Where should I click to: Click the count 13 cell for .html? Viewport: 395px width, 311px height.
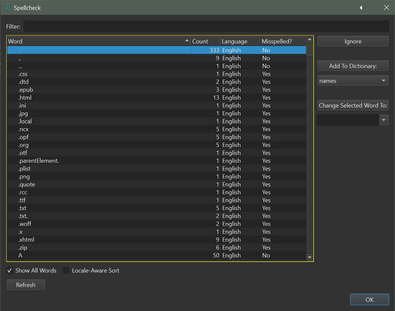tap(206, 98)
